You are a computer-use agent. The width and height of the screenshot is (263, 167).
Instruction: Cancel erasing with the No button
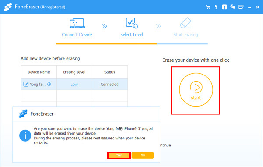click(143, 155)
